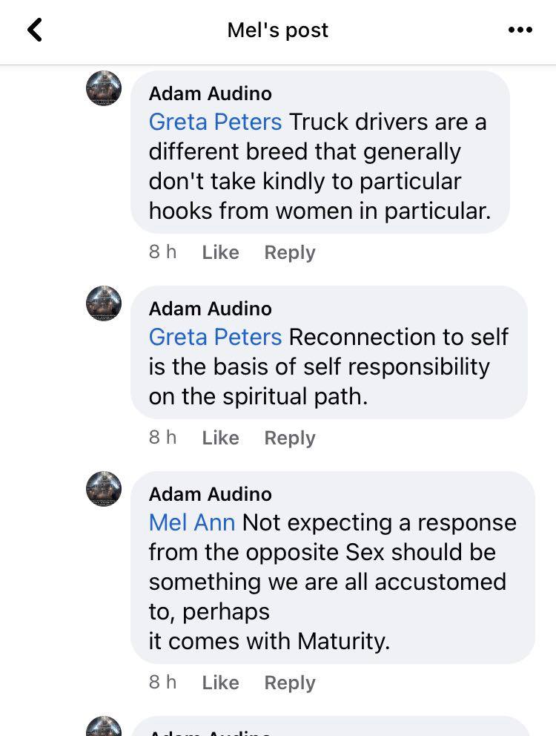Open avatar on Mel Ann reply comment
556x736 pixels.
click(x=104, y=489)
